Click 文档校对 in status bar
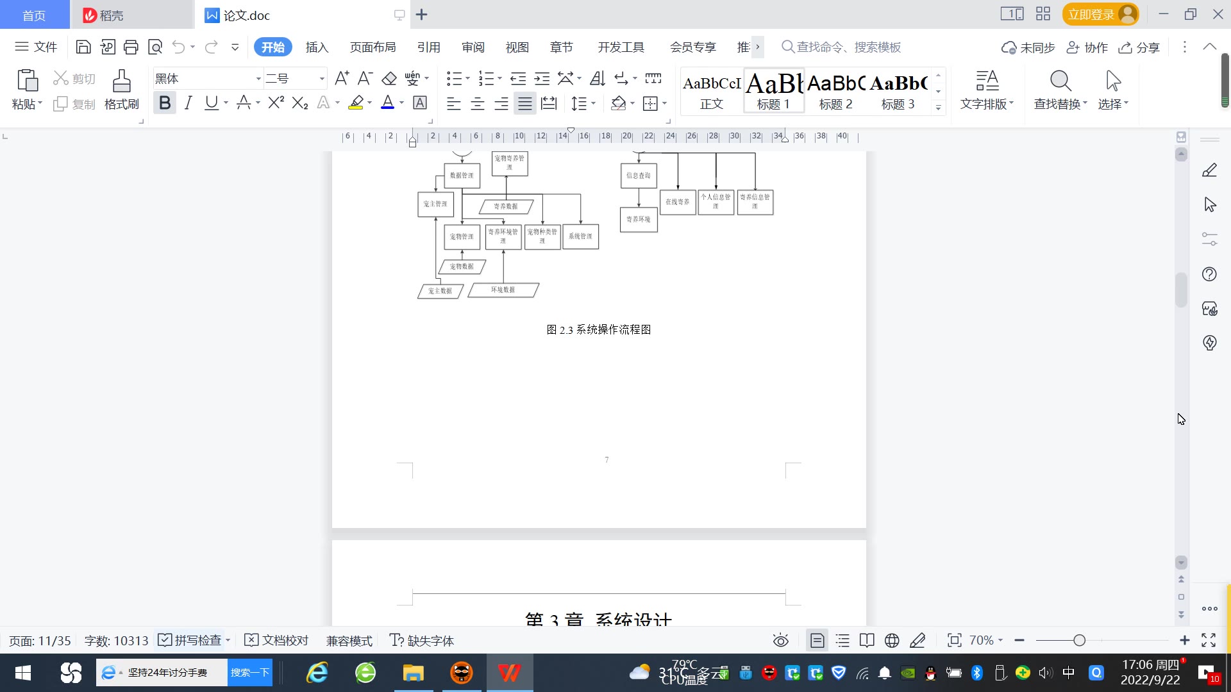 pos(277,640)
